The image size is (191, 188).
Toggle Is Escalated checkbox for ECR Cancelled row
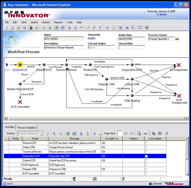(146, 174)
